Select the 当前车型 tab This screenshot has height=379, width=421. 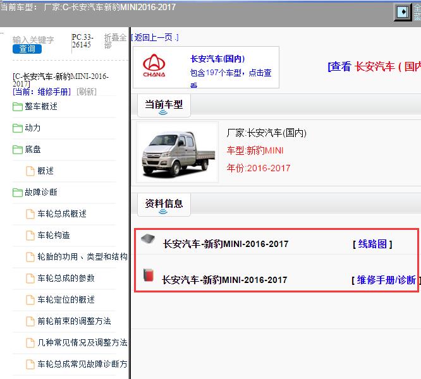coord(164,105)
